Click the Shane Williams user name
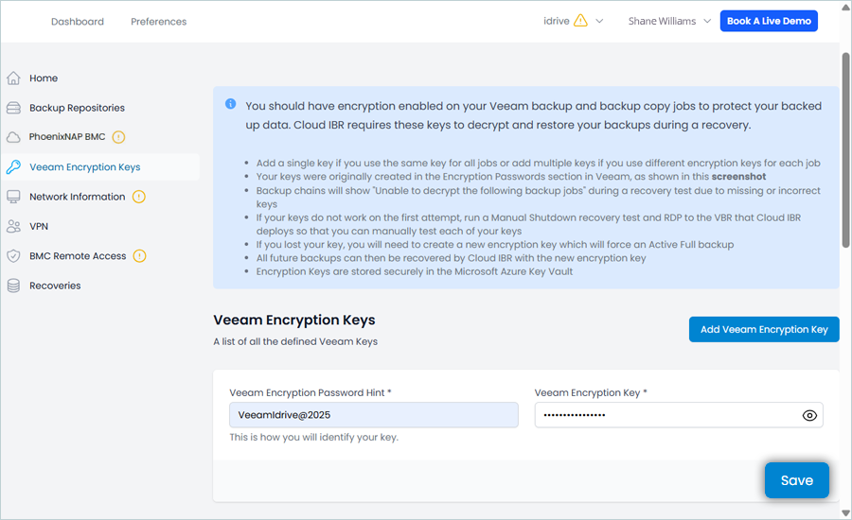Viewport: 852px width, 520px height. 662,21
